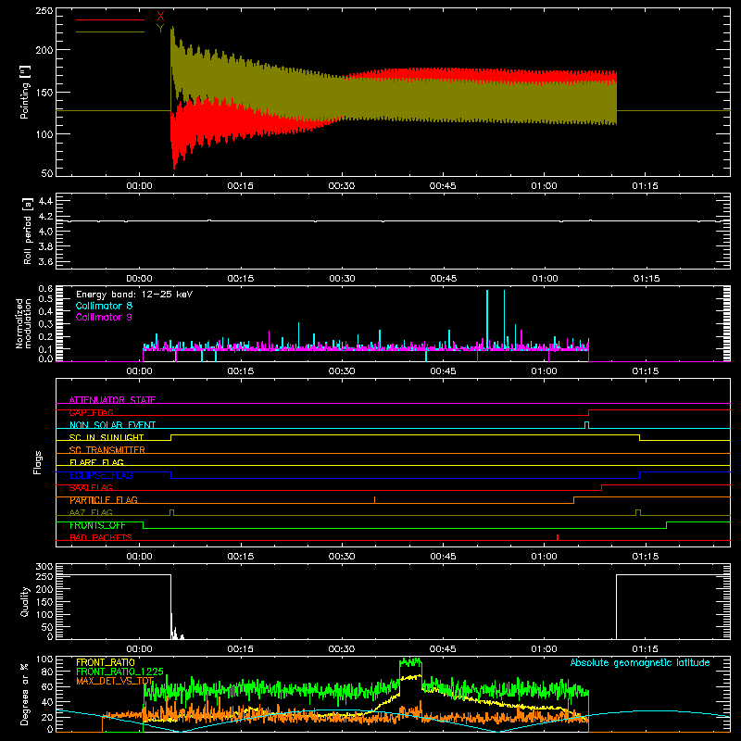
Task: Select the GAP_FLAG label
Action: coord(92,412)
